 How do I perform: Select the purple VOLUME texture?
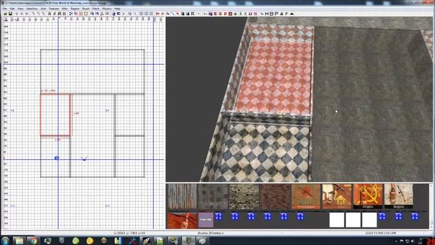click(206, 220)
